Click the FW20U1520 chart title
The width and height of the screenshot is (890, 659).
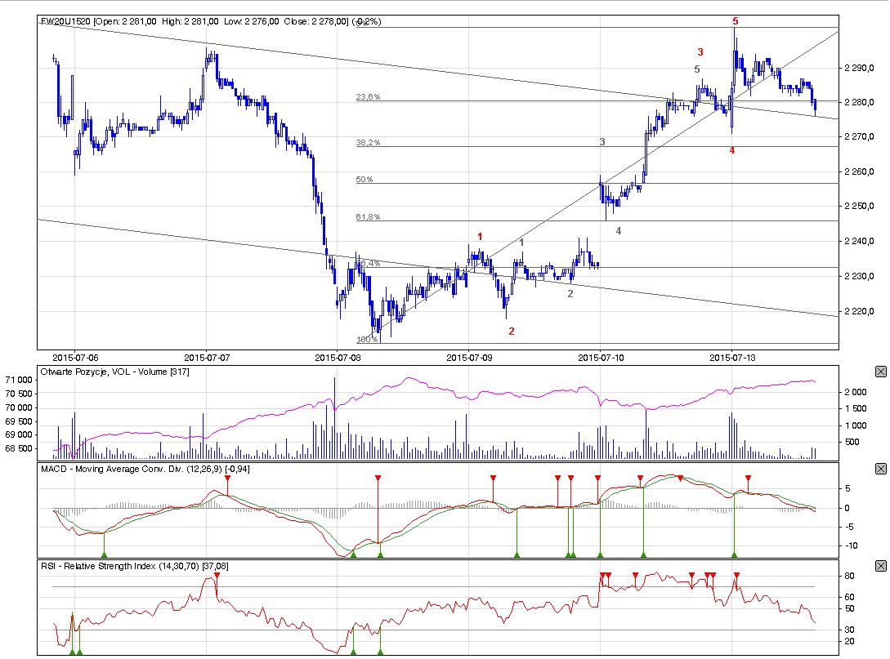66,22
